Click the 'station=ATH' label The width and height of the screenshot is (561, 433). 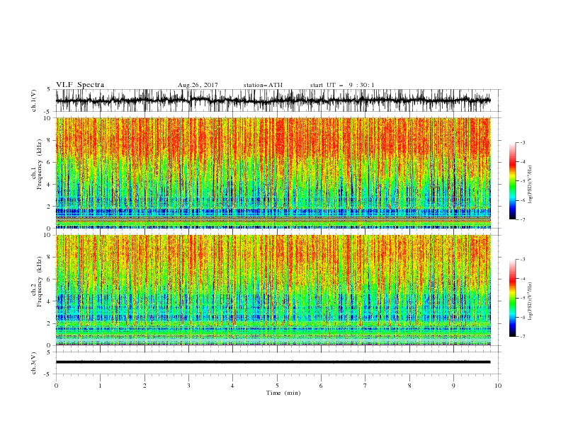point(263,85)
